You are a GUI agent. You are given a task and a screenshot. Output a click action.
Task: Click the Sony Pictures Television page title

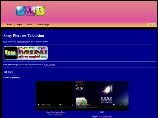[24, 36]
